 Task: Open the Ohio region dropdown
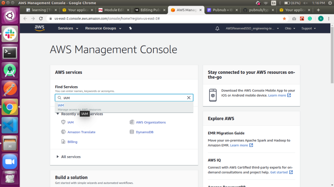point(290,29)
